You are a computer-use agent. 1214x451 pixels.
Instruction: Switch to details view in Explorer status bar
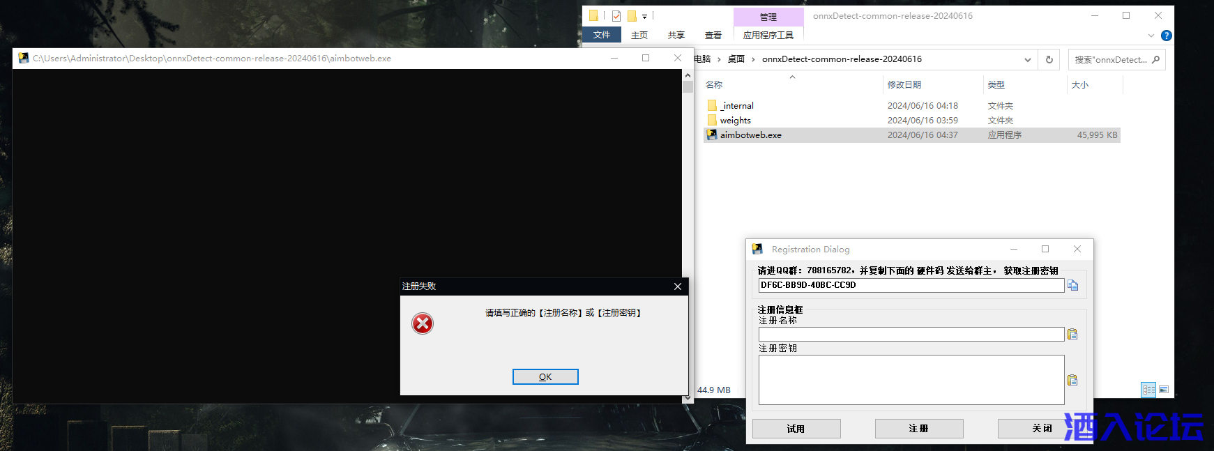click(1148, 390)
